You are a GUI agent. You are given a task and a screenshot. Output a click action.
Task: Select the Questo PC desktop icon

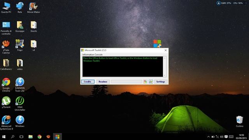6,8
